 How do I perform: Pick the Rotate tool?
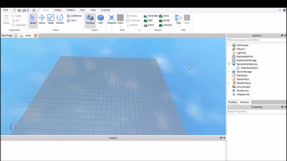[60, 19]
